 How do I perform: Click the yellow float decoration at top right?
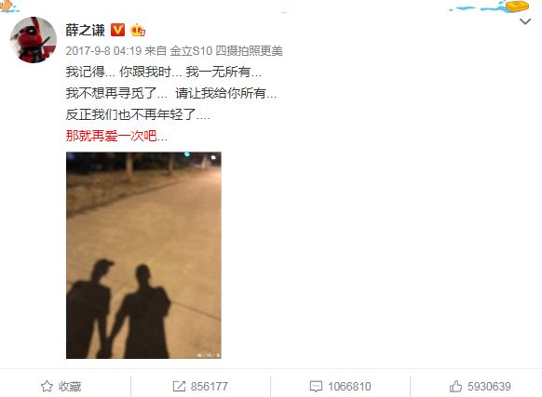click(518, 6)
